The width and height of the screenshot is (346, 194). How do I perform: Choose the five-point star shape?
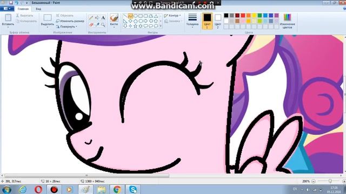click(136, 26)
